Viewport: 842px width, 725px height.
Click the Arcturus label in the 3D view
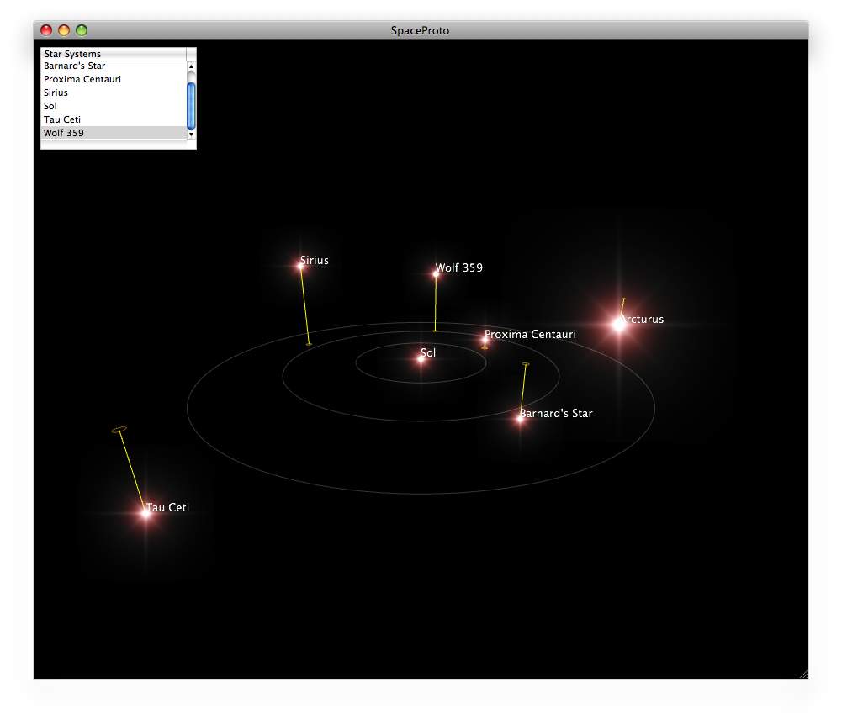[643, 319]
